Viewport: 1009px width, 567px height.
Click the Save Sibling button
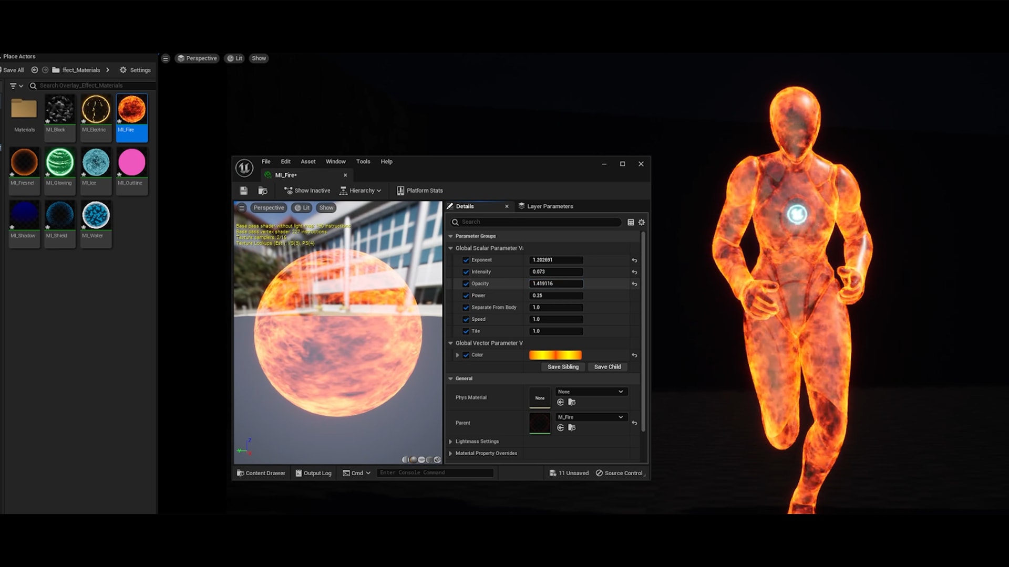pyautogui.click(x=563, y=367)
